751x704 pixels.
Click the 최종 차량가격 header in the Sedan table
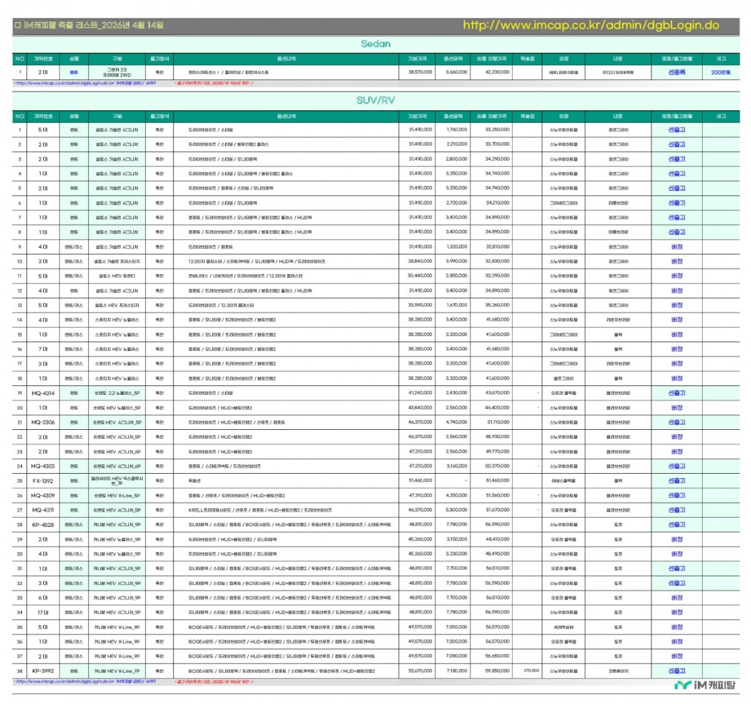[493, 59]
